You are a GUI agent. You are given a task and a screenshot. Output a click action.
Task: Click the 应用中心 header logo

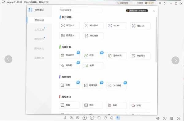(x=30, y=10)
